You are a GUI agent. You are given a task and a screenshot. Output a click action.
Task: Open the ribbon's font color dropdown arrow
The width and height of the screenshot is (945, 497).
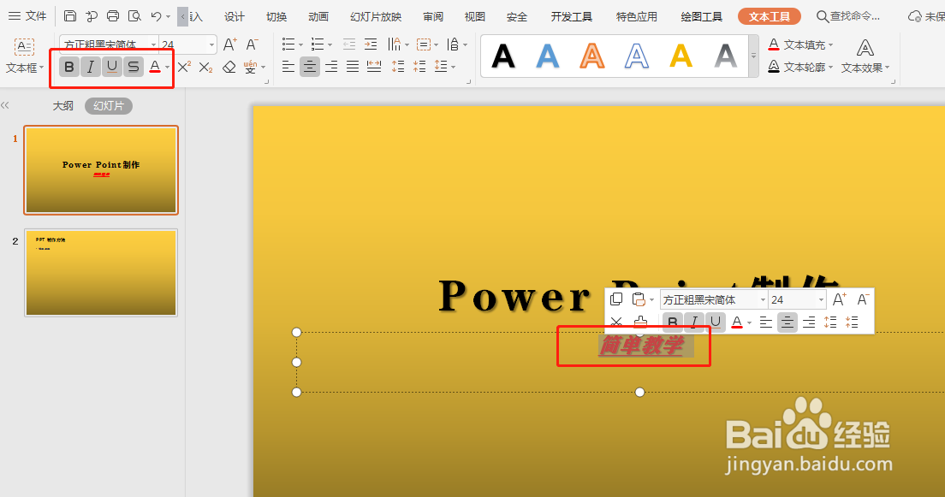[x=168, y=67]
